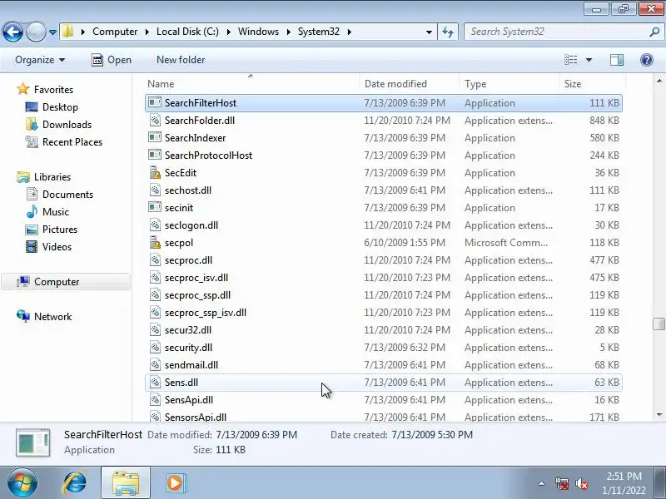Click the scroll down arrow of file list
Screen dimensions: 666x499
coord(659,415)
